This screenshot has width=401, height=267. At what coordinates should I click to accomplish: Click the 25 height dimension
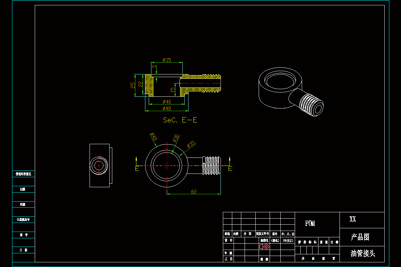(133, 85)
